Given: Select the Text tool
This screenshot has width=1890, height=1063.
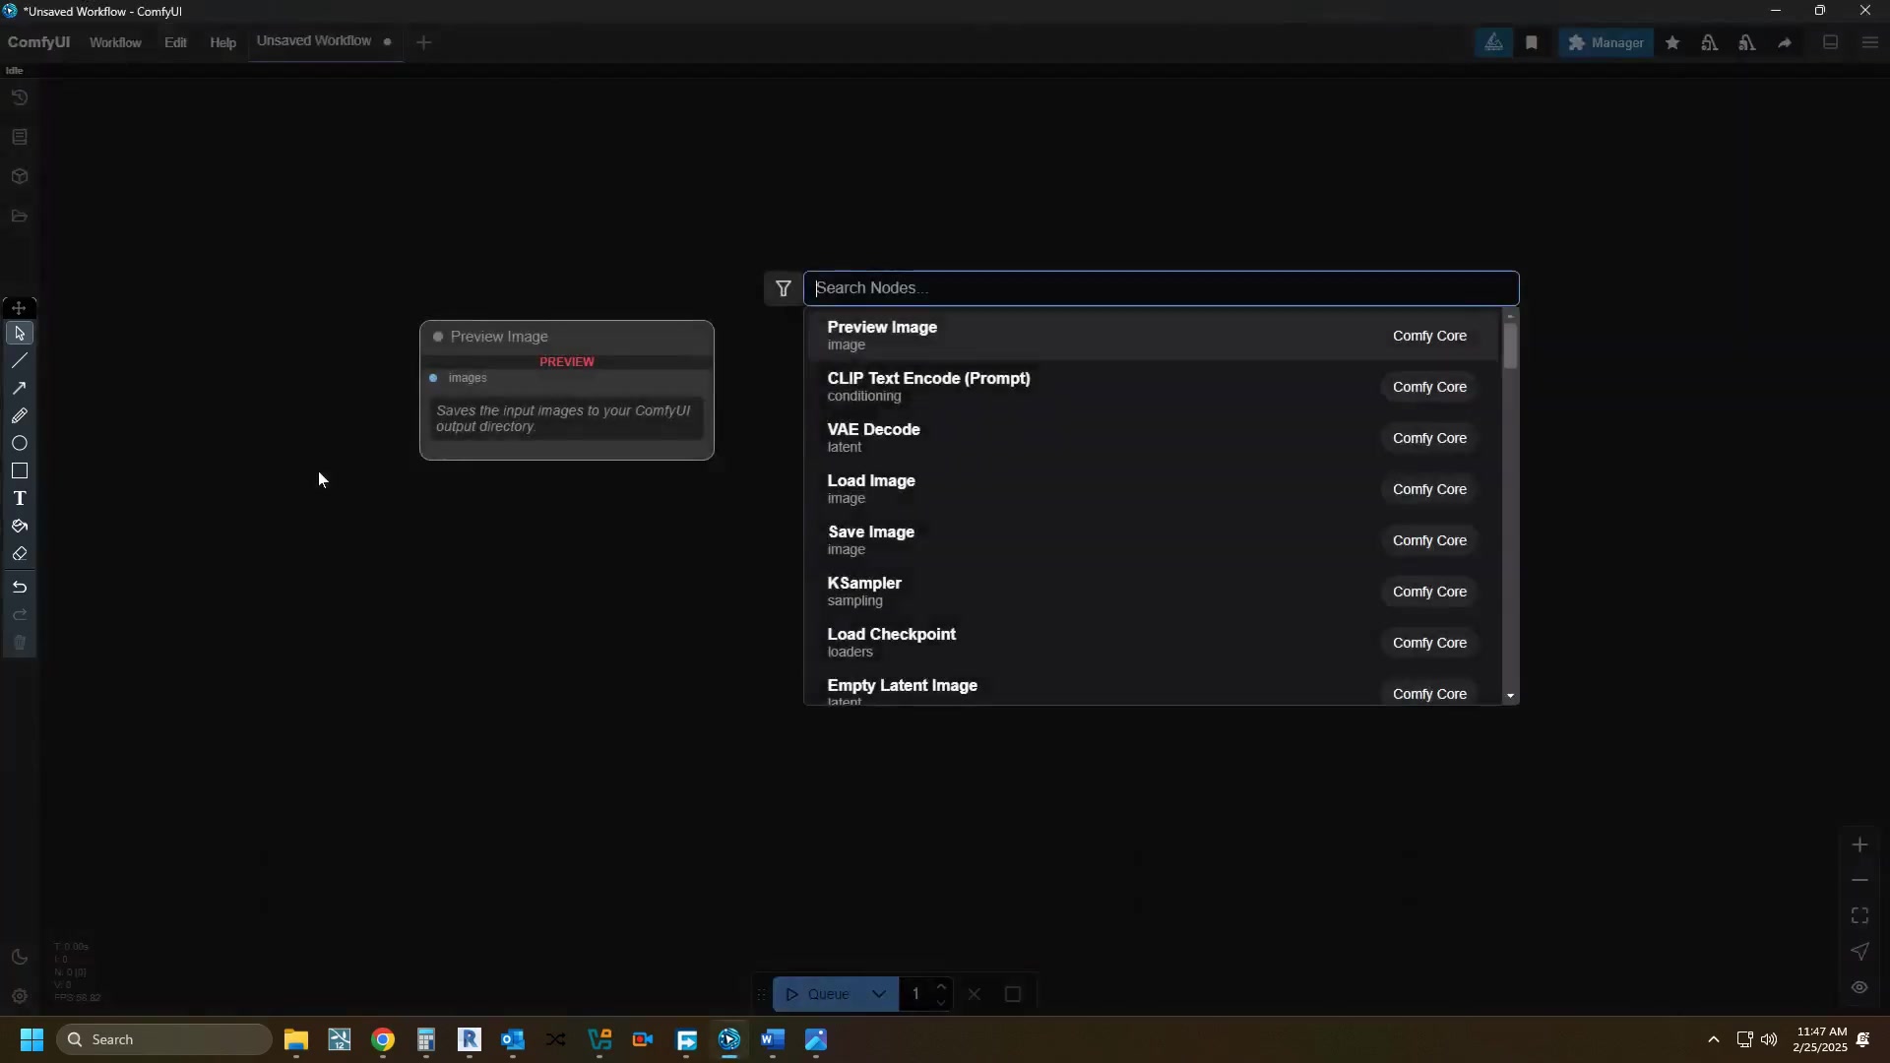Looking at the screenshot, I should click(20, 499).
